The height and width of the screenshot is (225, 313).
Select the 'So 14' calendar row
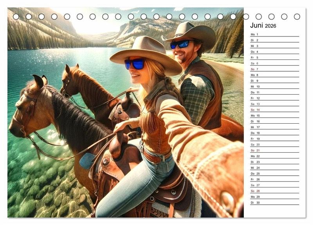click(275, 110)
